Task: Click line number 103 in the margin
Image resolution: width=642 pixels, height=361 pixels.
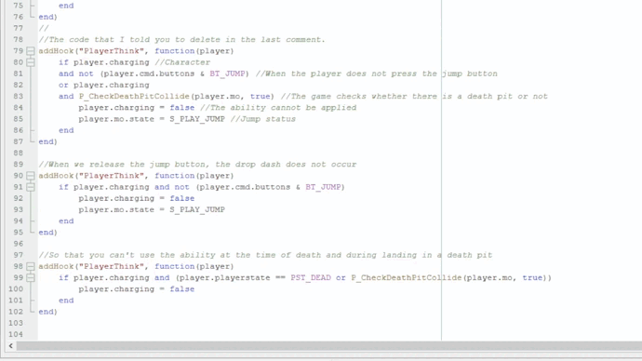Action: pos(16,323)
